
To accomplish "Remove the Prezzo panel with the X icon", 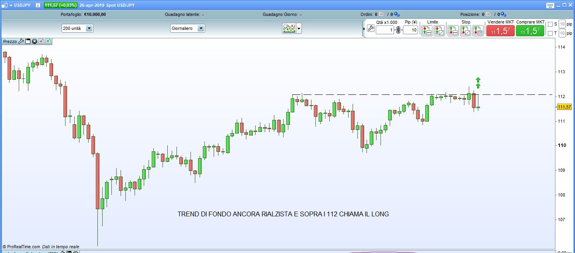I will pos(34,41).
